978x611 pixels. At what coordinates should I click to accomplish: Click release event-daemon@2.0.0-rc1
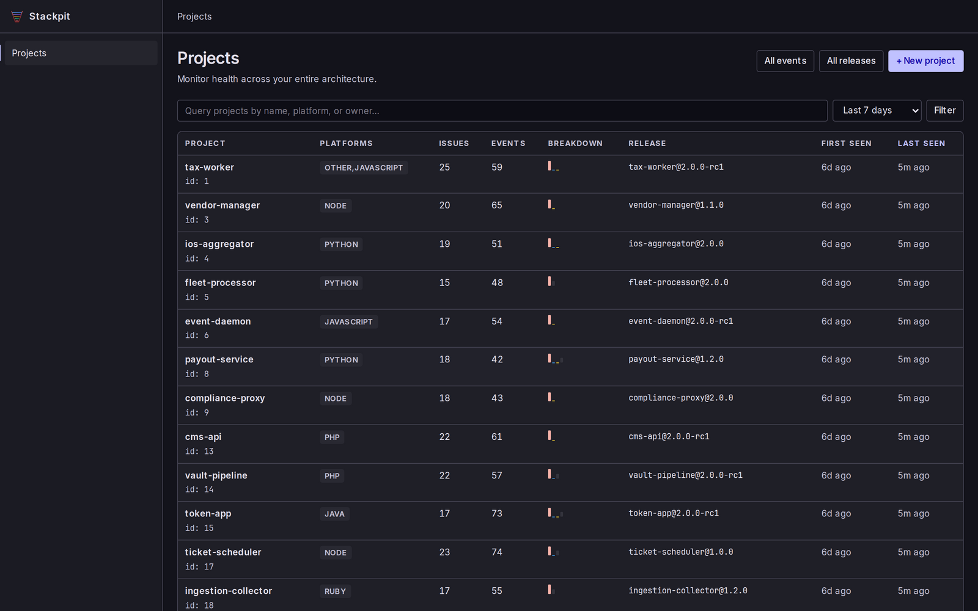point(681,321)
